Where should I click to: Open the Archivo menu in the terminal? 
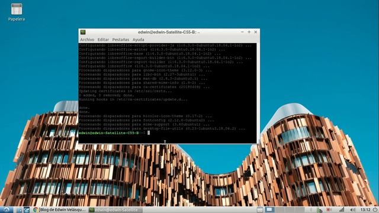pos(87,40)
